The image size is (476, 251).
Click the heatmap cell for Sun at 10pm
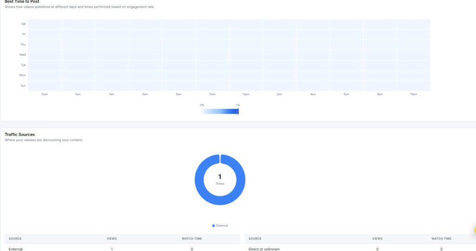[413, 86]
